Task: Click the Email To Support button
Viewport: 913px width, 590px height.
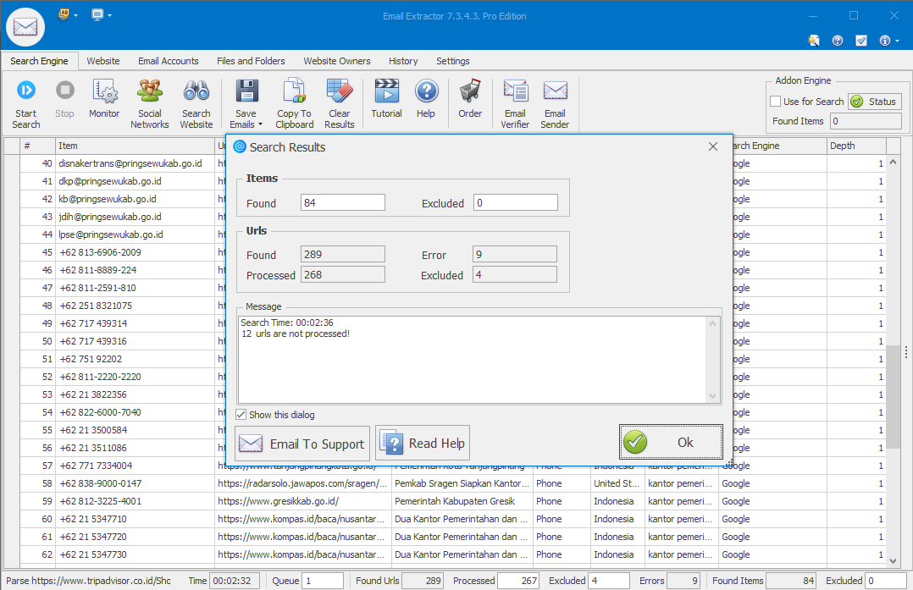Action: click(x=302, y=444)
